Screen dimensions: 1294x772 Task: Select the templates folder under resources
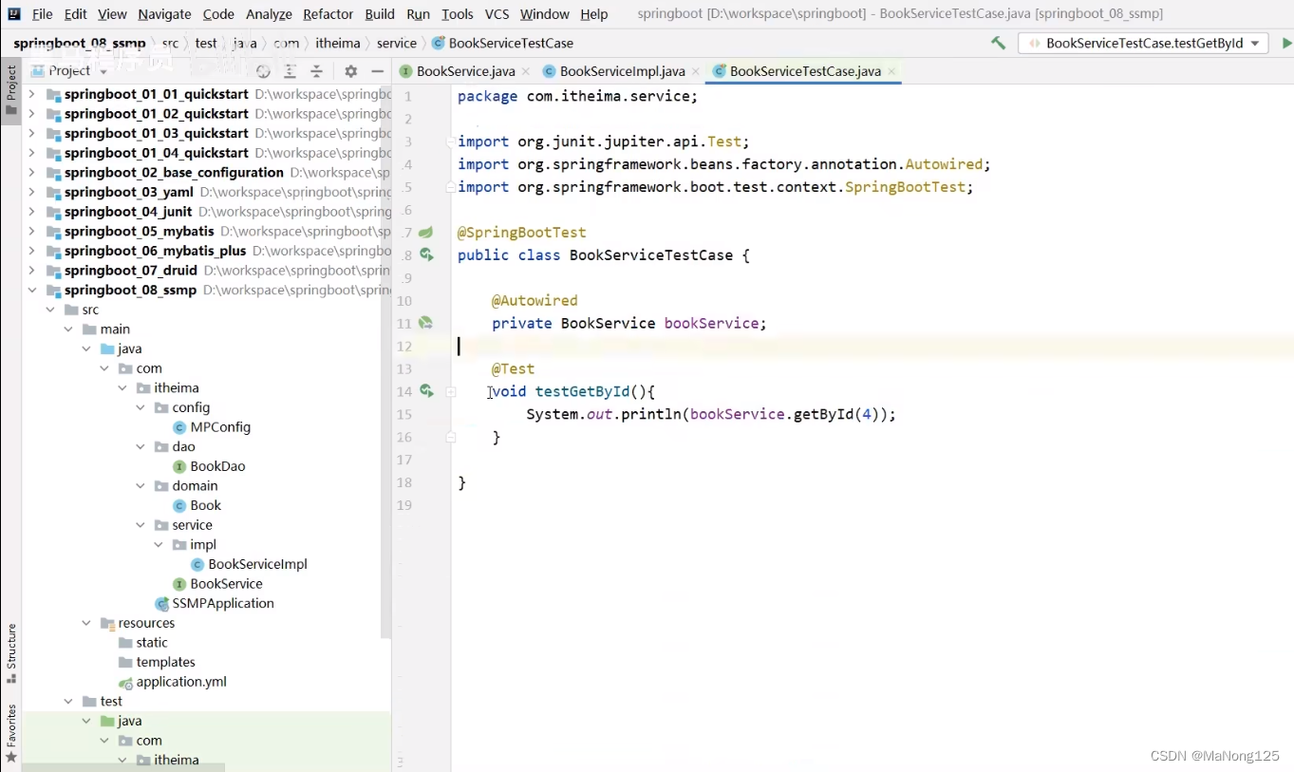157,662
